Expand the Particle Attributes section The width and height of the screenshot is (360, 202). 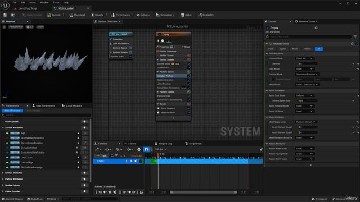click(x=3, y=179)
